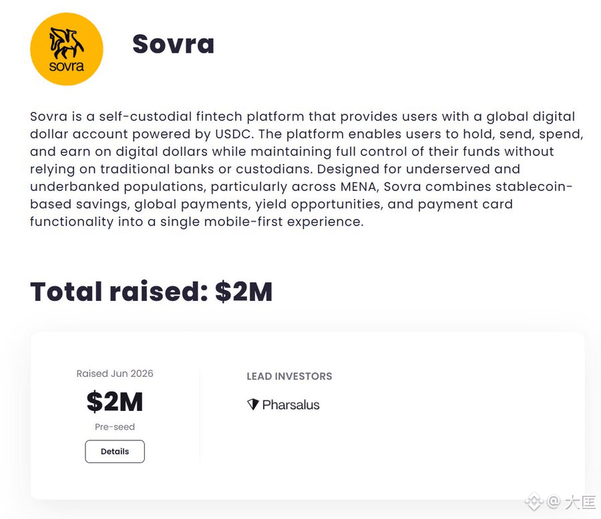Click the Sovra title heading

[x=173, y=43]
